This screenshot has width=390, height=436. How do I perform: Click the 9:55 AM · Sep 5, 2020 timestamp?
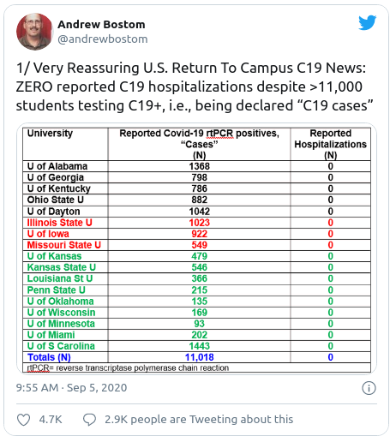71,388
